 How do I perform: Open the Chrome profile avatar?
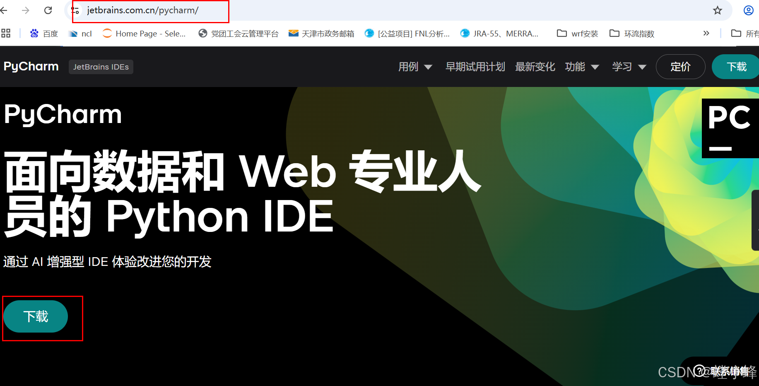point(749,10)
